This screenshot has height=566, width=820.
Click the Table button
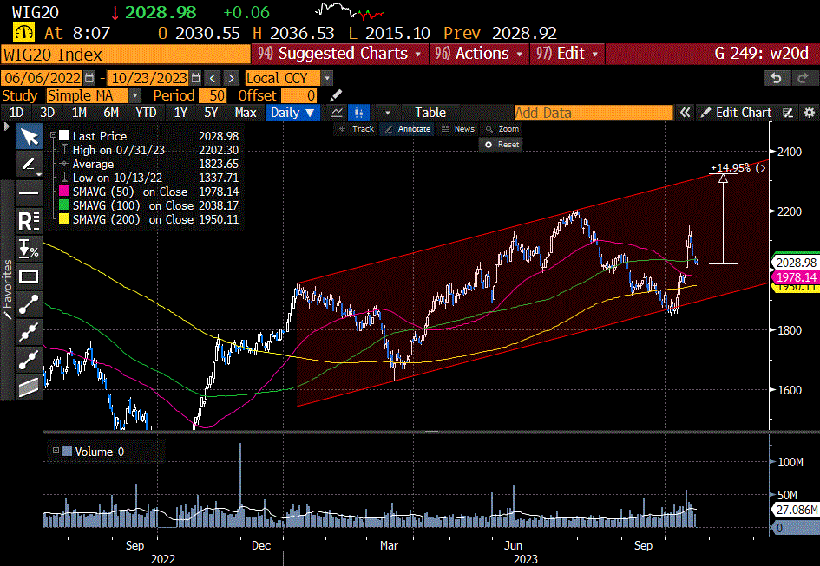430,113
